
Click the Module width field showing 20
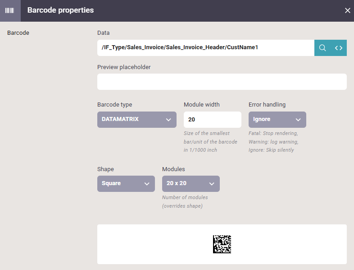point(213,120)
